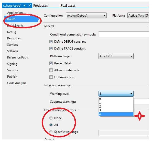
Task: Choose warning level 3 from list
Action: click(116, 110)
